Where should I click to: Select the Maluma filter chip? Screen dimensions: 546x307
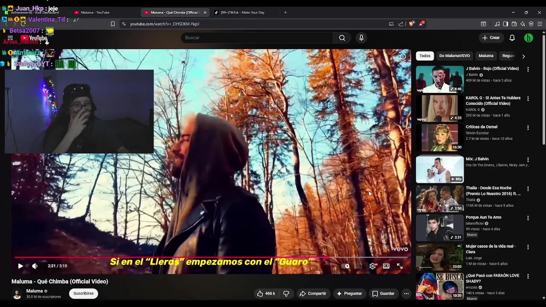pos(486,56)
